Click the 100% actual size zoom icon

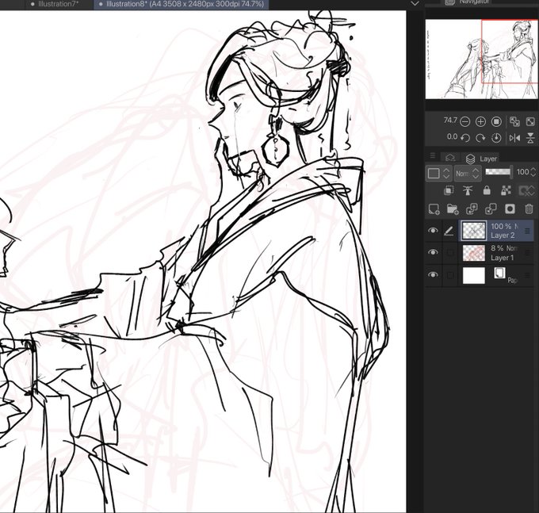tap(496, 122)
